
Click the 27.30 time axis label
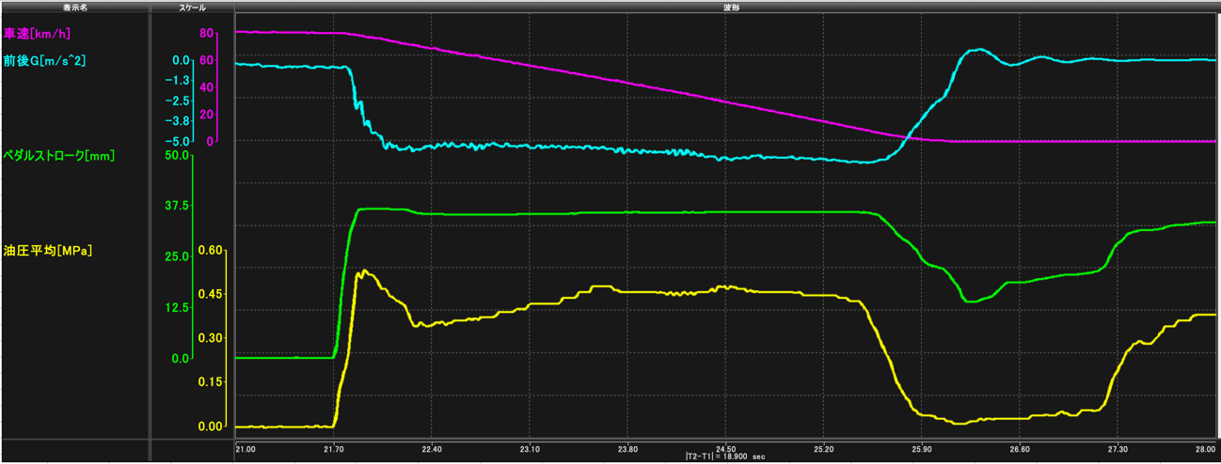coord(1117,449)
